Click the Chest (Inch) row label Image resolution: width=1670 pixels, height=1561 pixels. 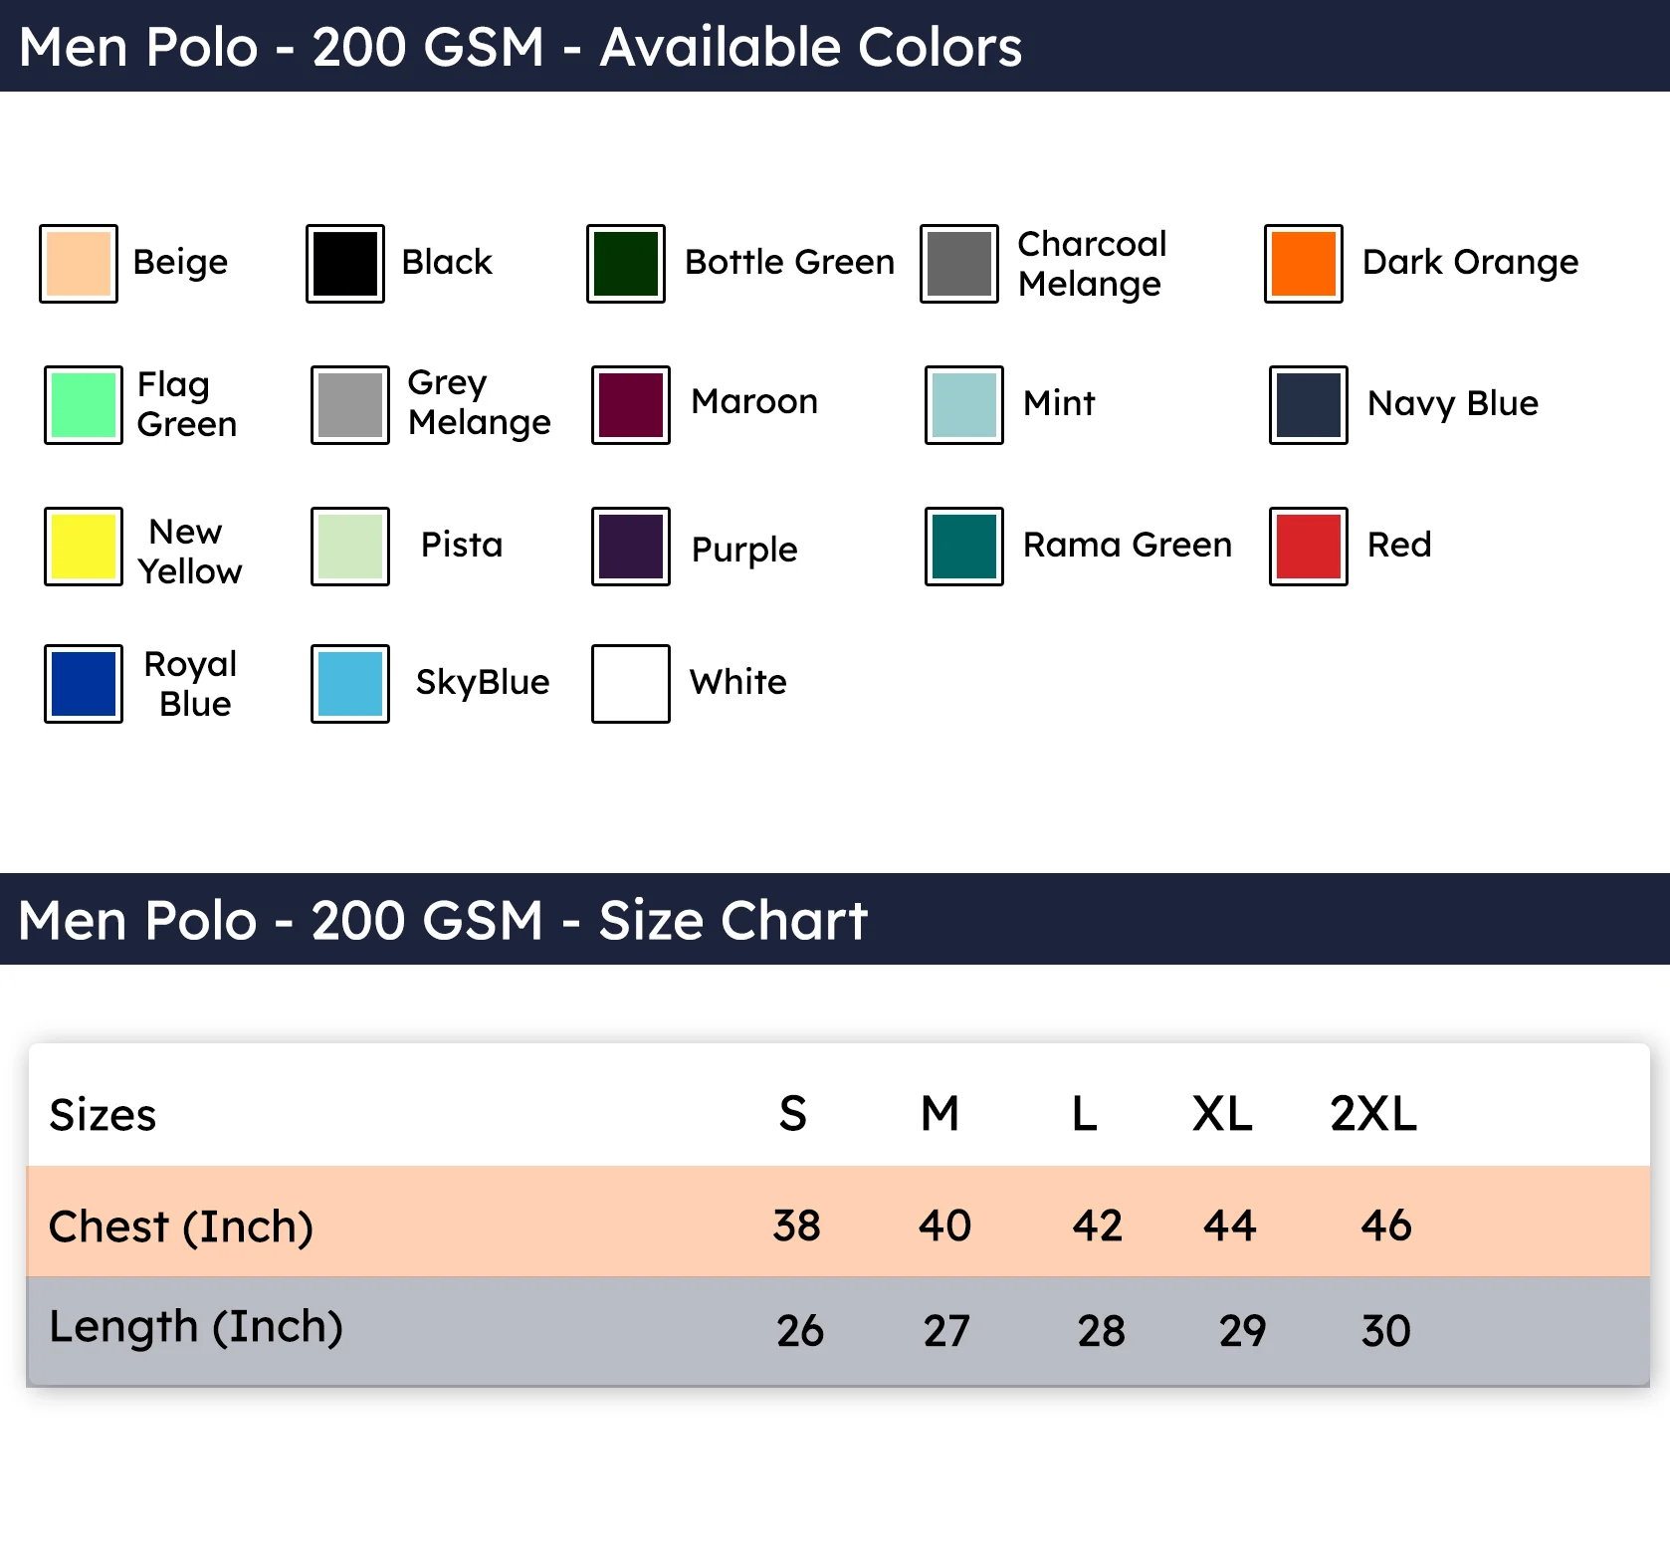[181, 1227]
